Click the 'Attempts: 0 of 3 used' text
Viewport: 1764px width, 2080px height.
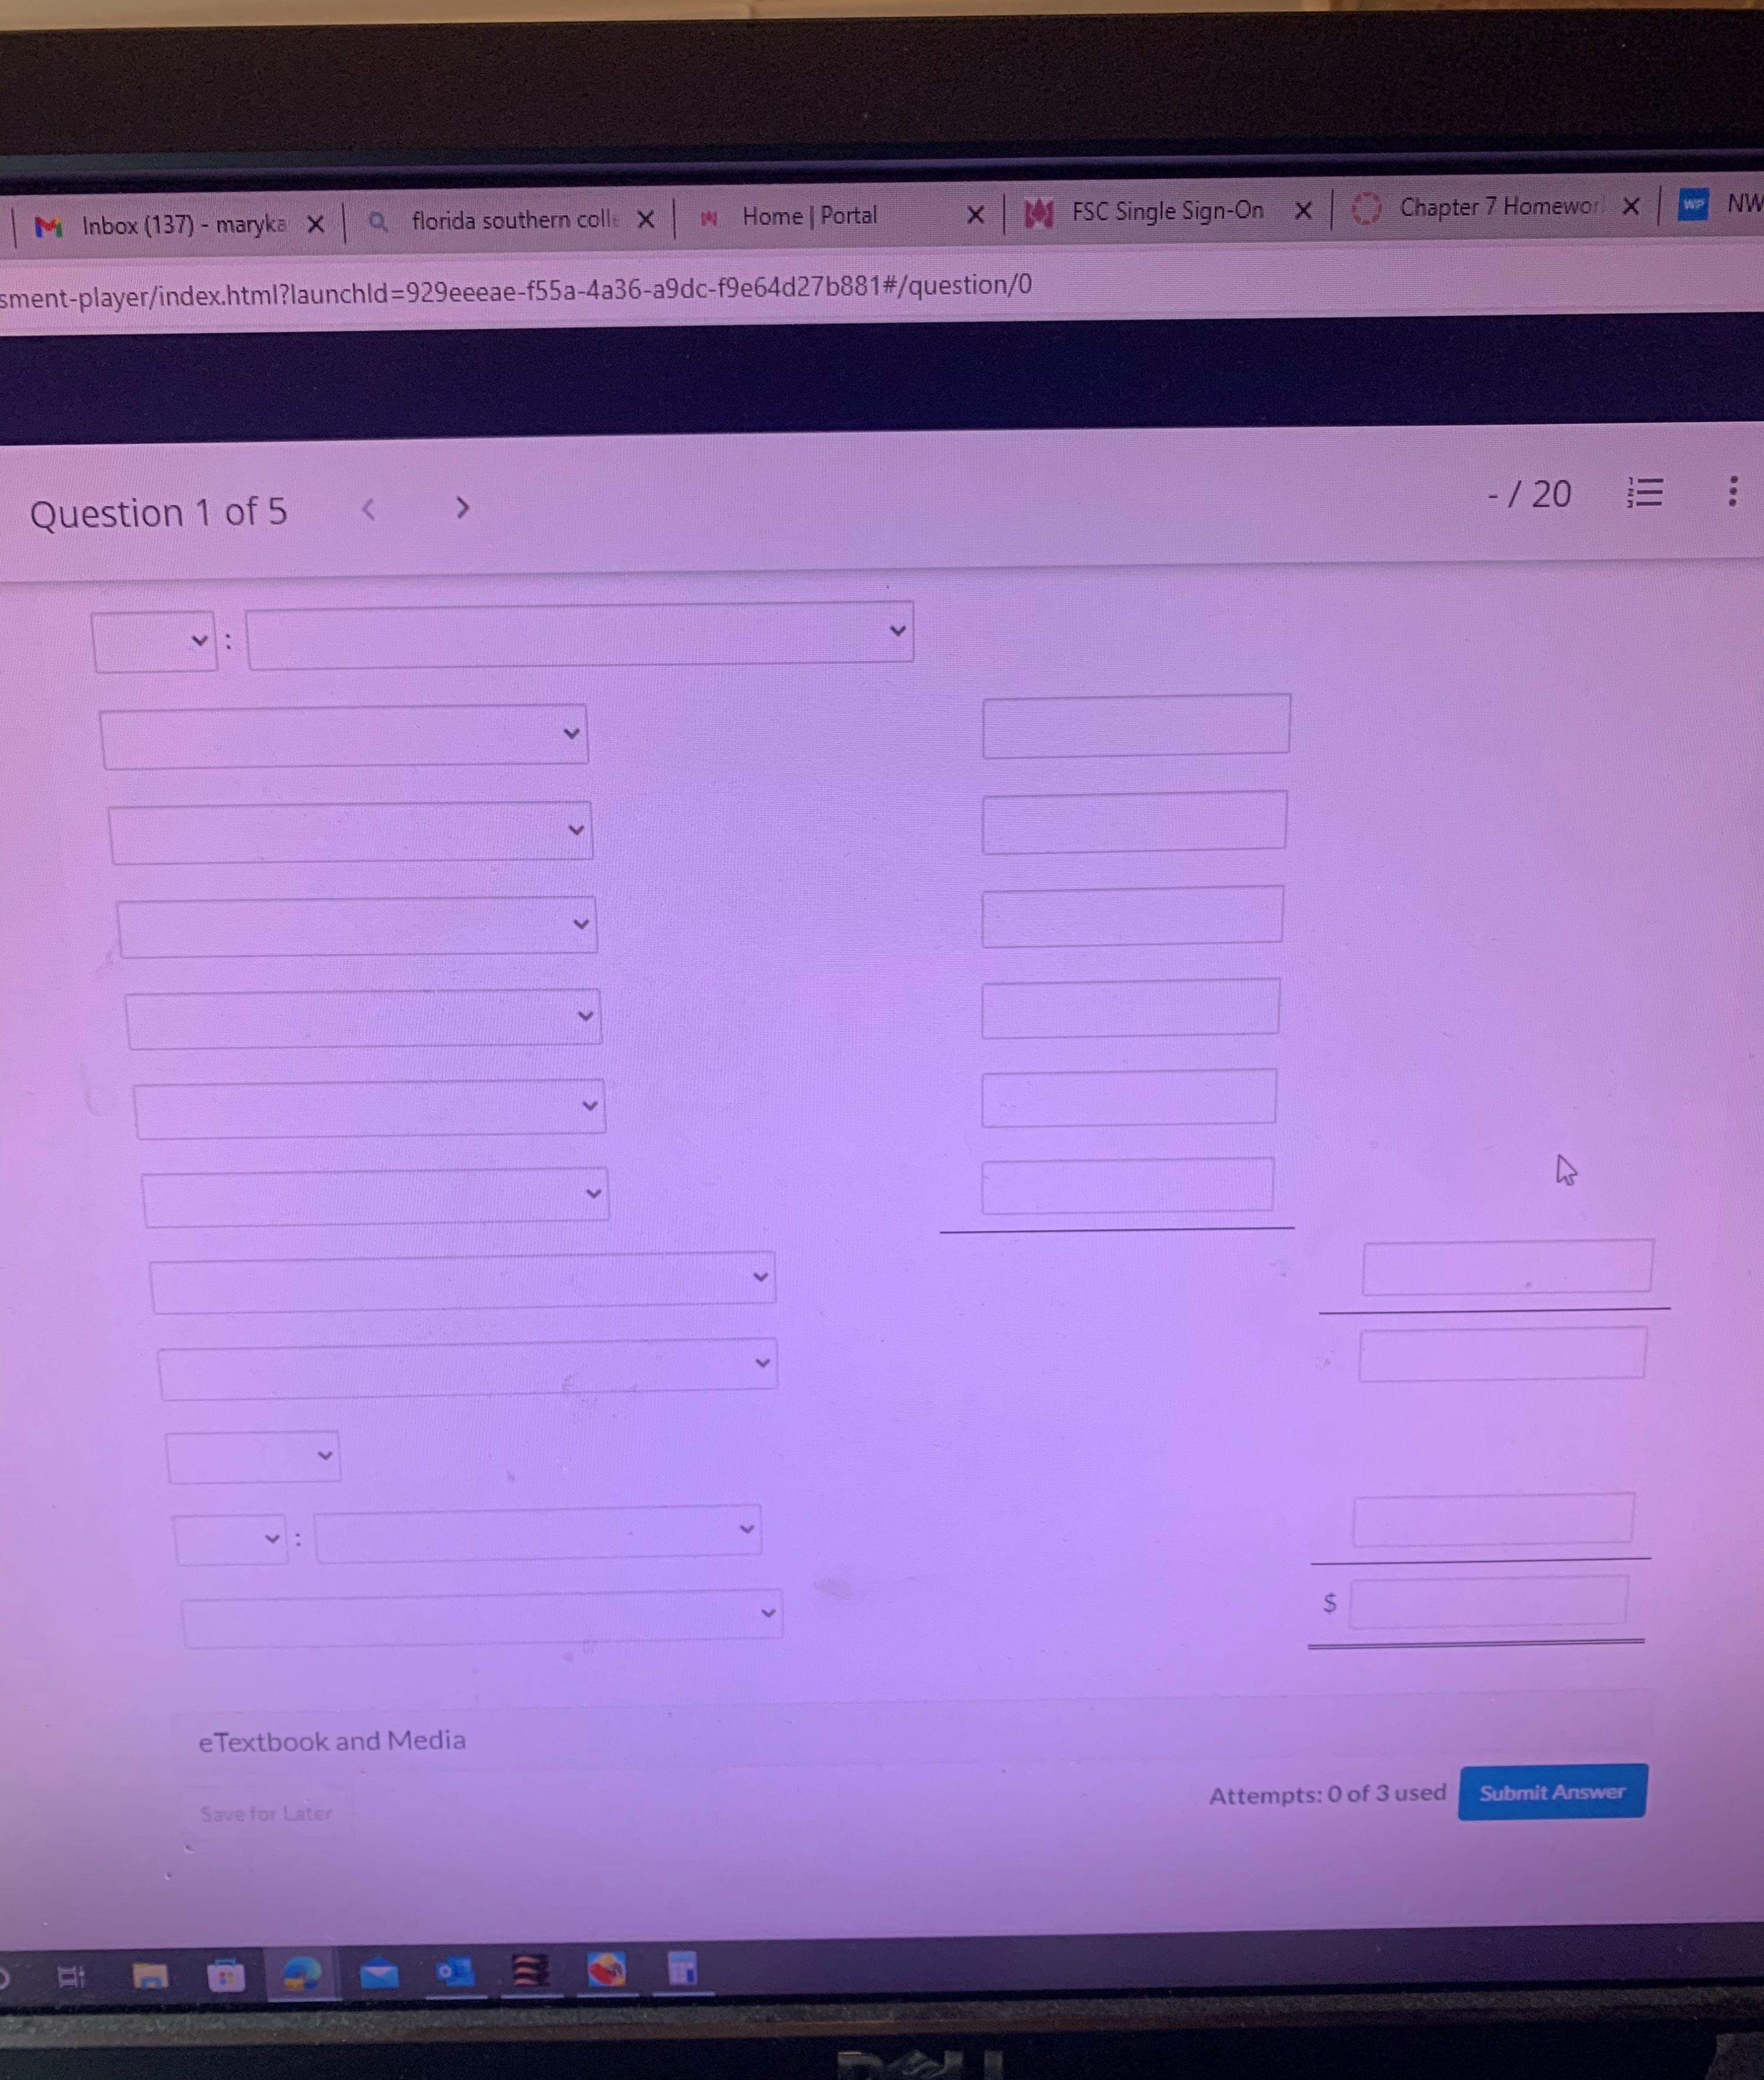pyautogui.click(x=1328, y=1794)
